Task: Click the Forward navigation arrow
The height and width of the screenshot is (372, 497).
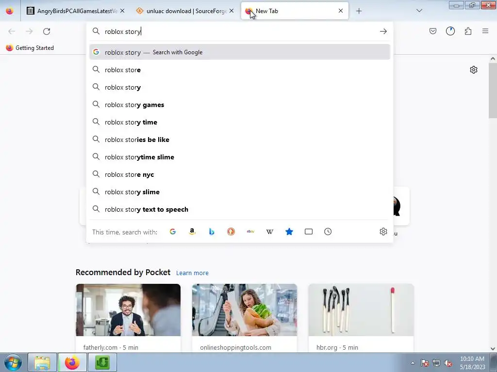Action: tap(29, 31)
